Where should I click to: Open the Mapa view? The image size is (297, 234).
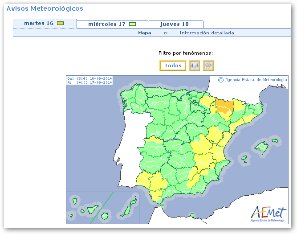point(144,33)
